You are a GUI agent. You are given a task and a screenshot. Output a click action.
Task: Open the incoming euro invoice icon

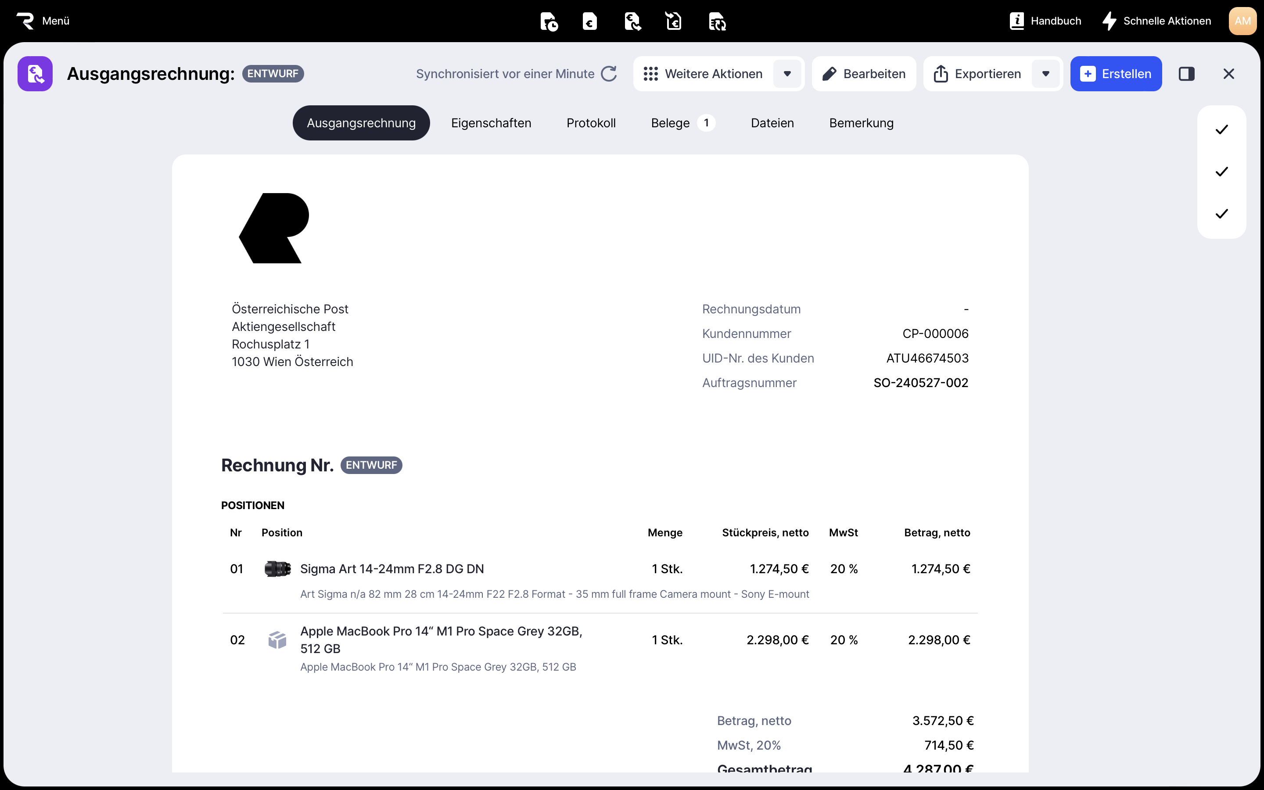pos(674,22)
